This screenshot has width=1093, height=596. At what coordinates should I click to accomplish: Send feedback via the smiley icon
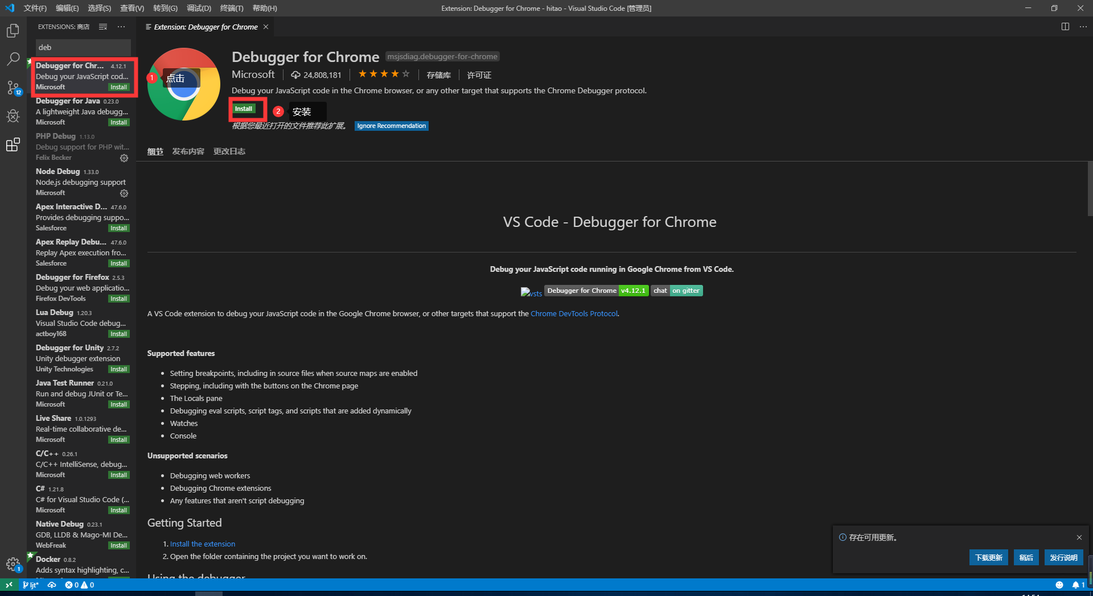pyautogui.click(x=1059, y=585)
